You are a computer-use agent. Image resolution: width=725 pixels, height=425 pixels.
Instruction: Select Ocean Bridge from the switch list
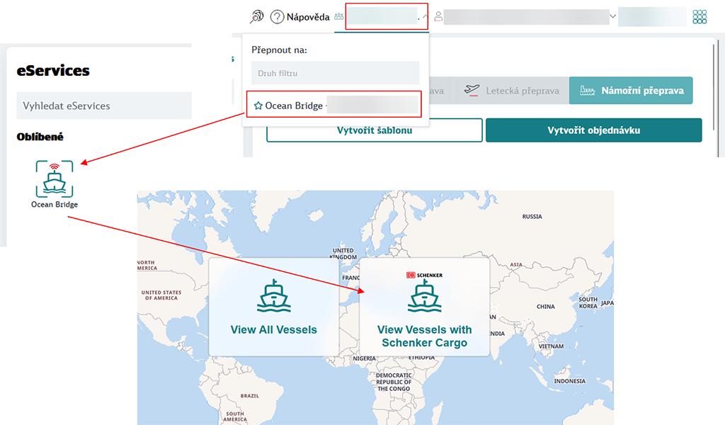tap(334, 104)
